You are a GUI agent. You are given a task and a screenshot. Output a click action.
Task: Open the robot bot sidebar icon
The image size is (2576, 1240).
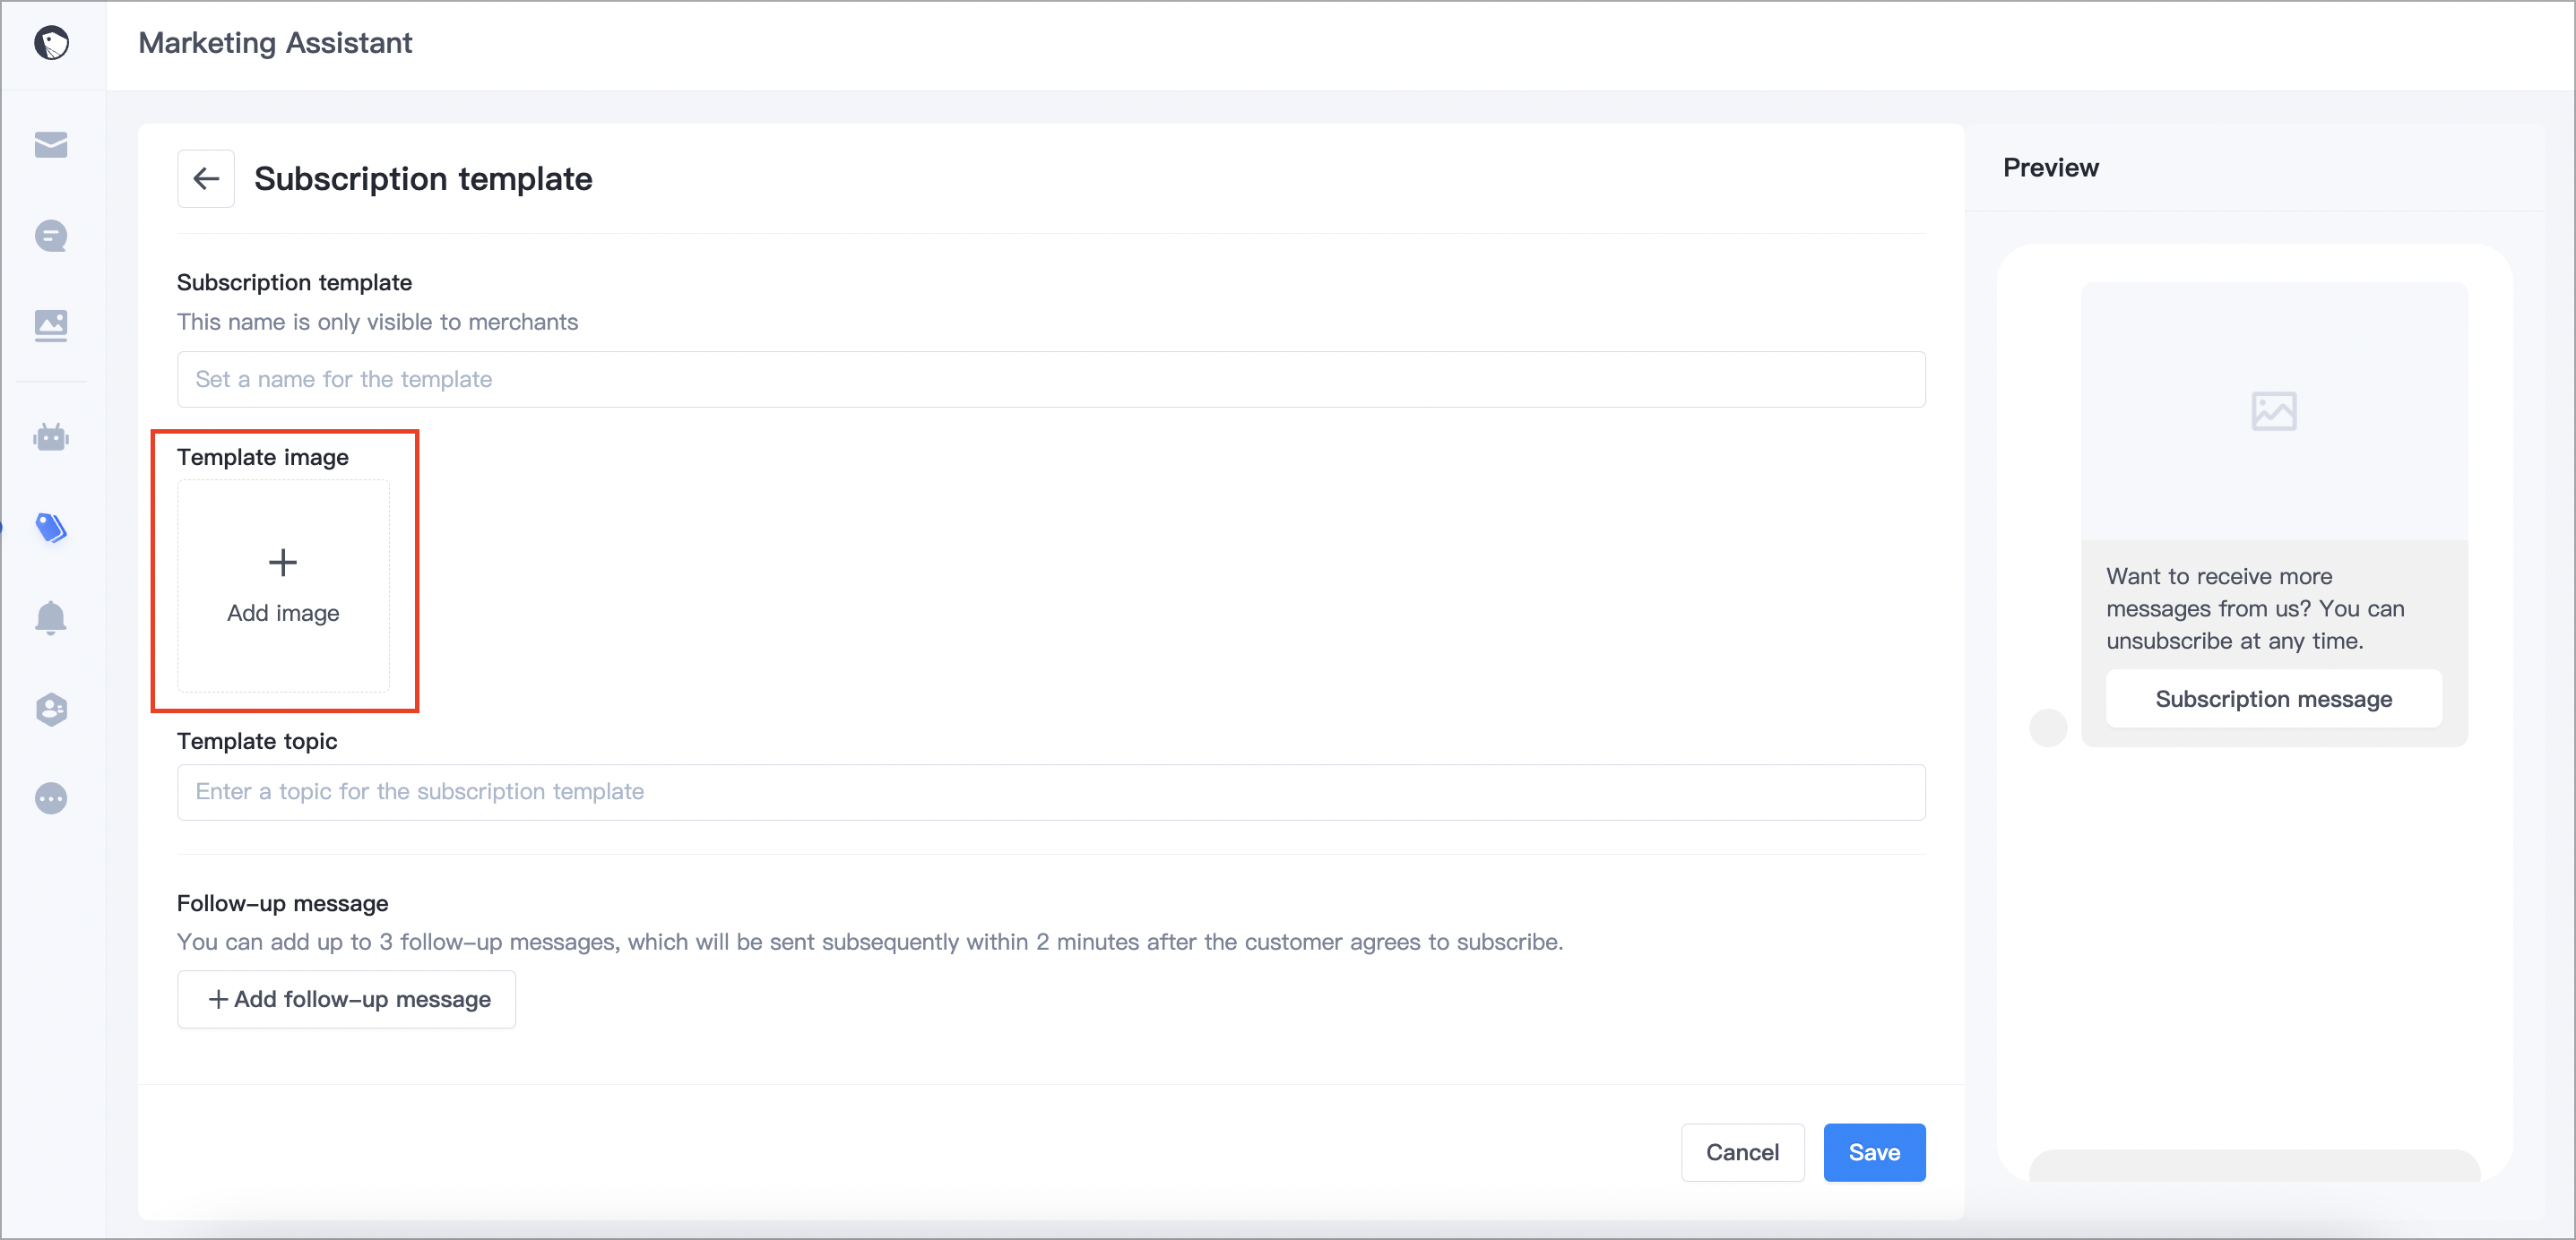pos(51,437)
